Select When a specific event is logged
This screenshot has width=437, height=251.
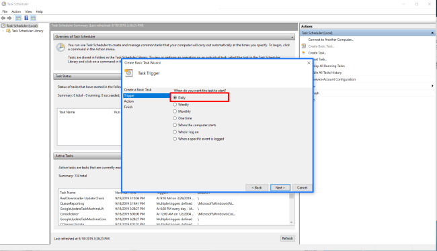pyautogui.click(x=175, y=139)
